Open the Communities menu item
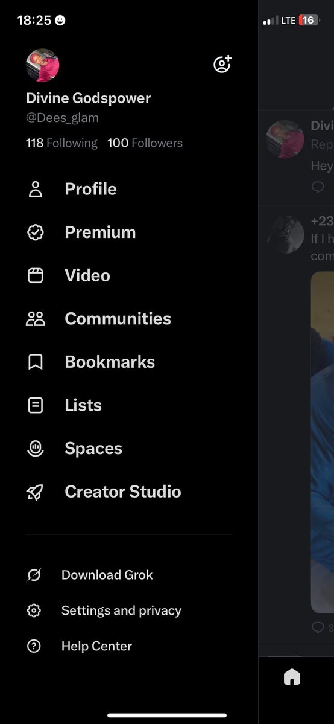Viewport: 334px width, 724px height. click(118, 319)
